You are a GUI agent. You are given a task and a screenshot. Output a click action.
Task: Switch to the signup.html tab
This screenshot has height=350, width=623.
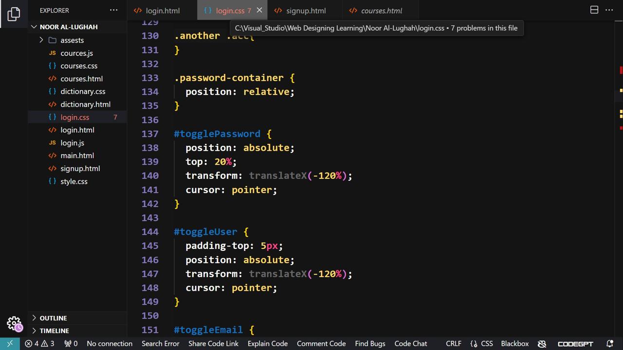coord(306,10)
